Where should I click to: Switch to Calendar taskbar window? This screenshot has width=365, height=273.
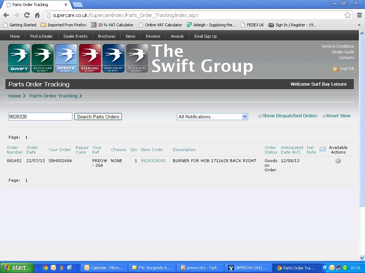click(104, 268)
